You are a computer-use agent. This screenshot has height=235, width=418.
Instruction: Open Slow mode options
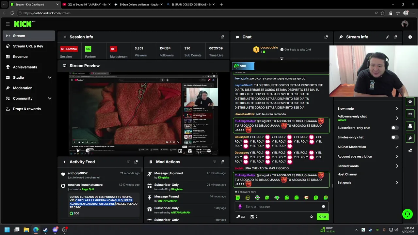(368, 109)
